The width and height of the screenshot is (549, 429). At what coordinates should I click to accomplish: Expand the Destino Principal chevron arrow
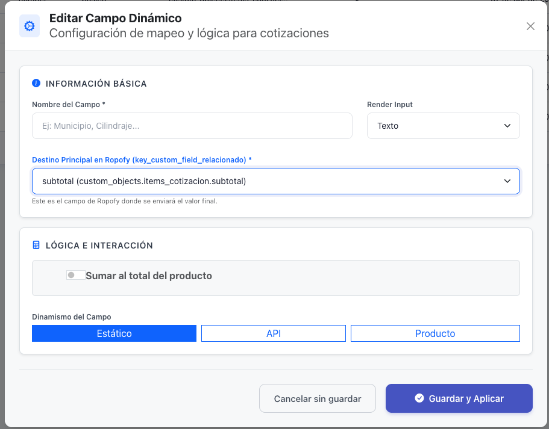507,181
